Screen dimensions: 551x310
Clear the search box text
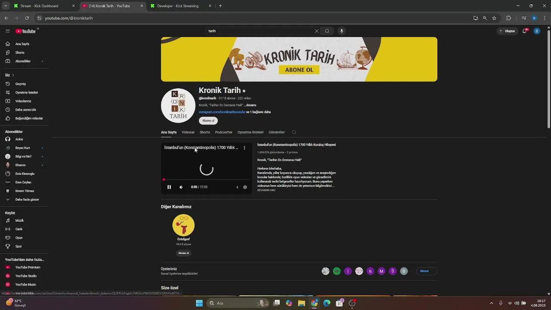[x=317, y=31]
